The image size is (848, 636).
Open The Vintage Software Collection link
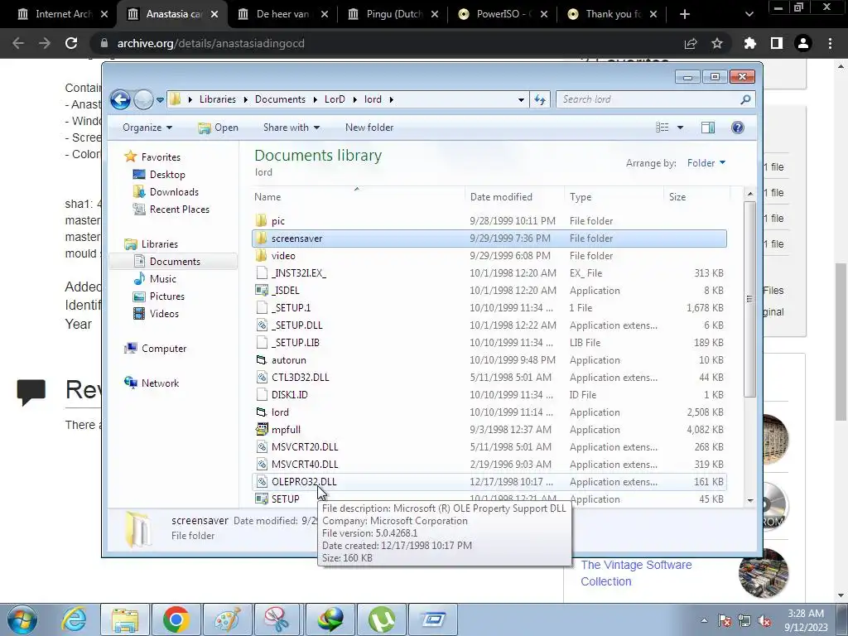click(x=636, y=573)
